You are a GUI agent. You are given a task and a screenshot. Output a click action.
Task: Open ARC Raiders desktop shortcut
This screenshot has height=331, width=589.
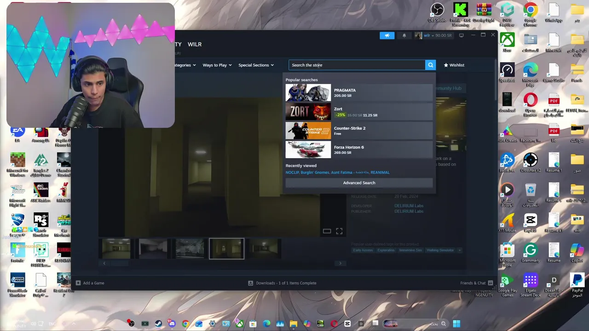(40, 193)
